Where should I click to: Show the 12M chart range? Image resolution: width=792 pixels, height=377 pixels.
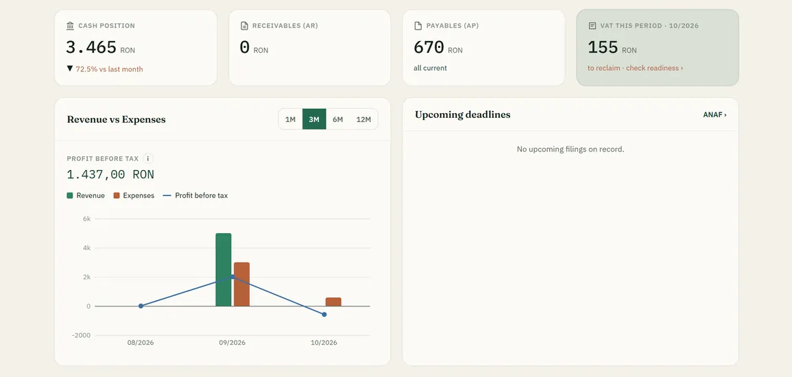coord(363,119)
